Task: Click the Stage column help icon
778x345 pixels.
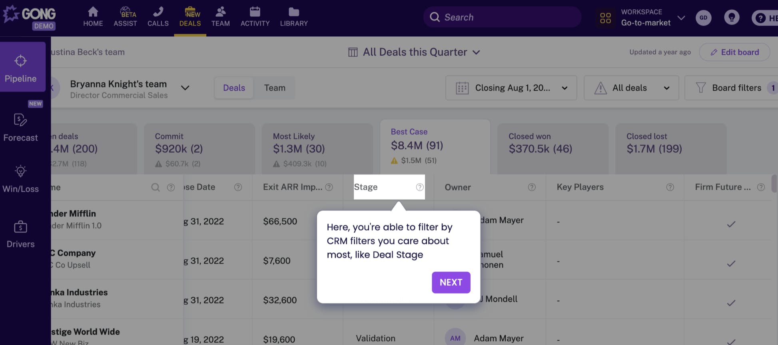Action: 420,187
